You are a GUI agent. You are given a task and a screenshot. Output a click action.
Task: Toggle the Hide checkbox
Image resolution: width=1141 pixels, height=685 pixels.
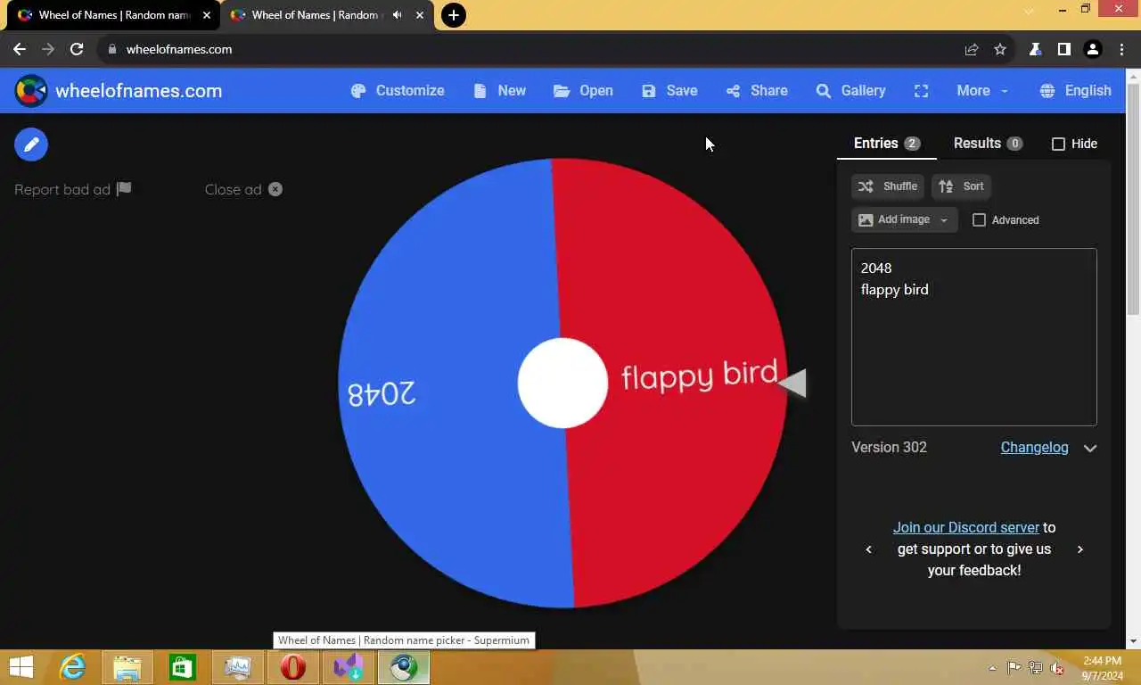tap(1058, 144)
